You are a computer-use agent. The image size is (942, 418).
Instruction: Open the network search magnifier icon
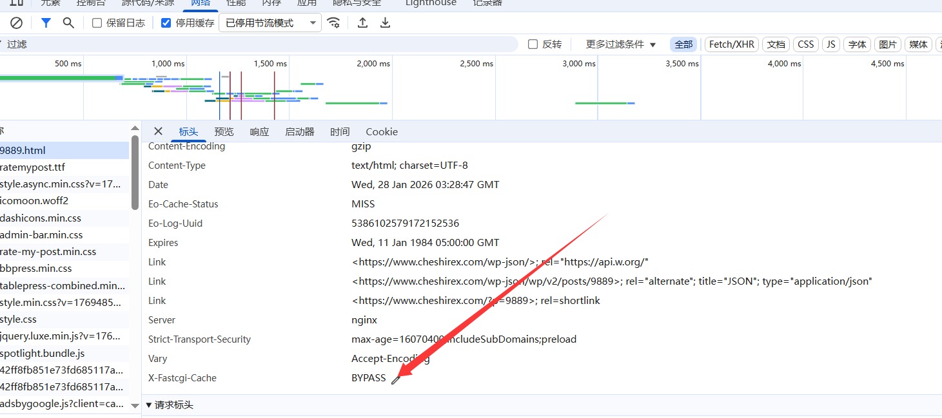pyautogui.click(x=68, y=23)
